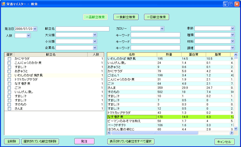Click the キャンセル button
This screenshot has height=147, width=241.
(224, 142)
